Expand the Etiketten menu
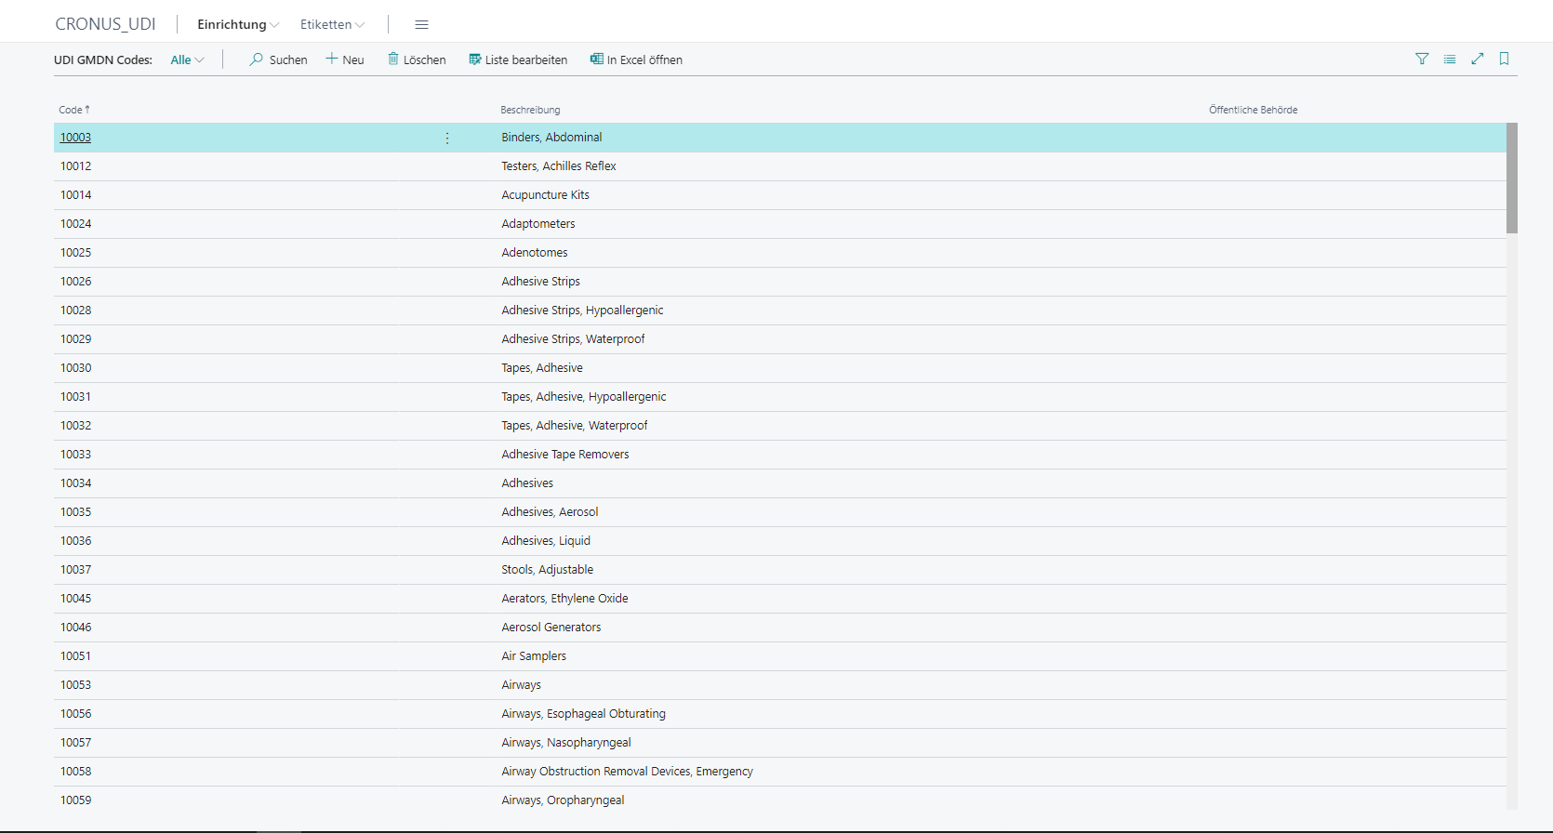 tap(332, 25)
